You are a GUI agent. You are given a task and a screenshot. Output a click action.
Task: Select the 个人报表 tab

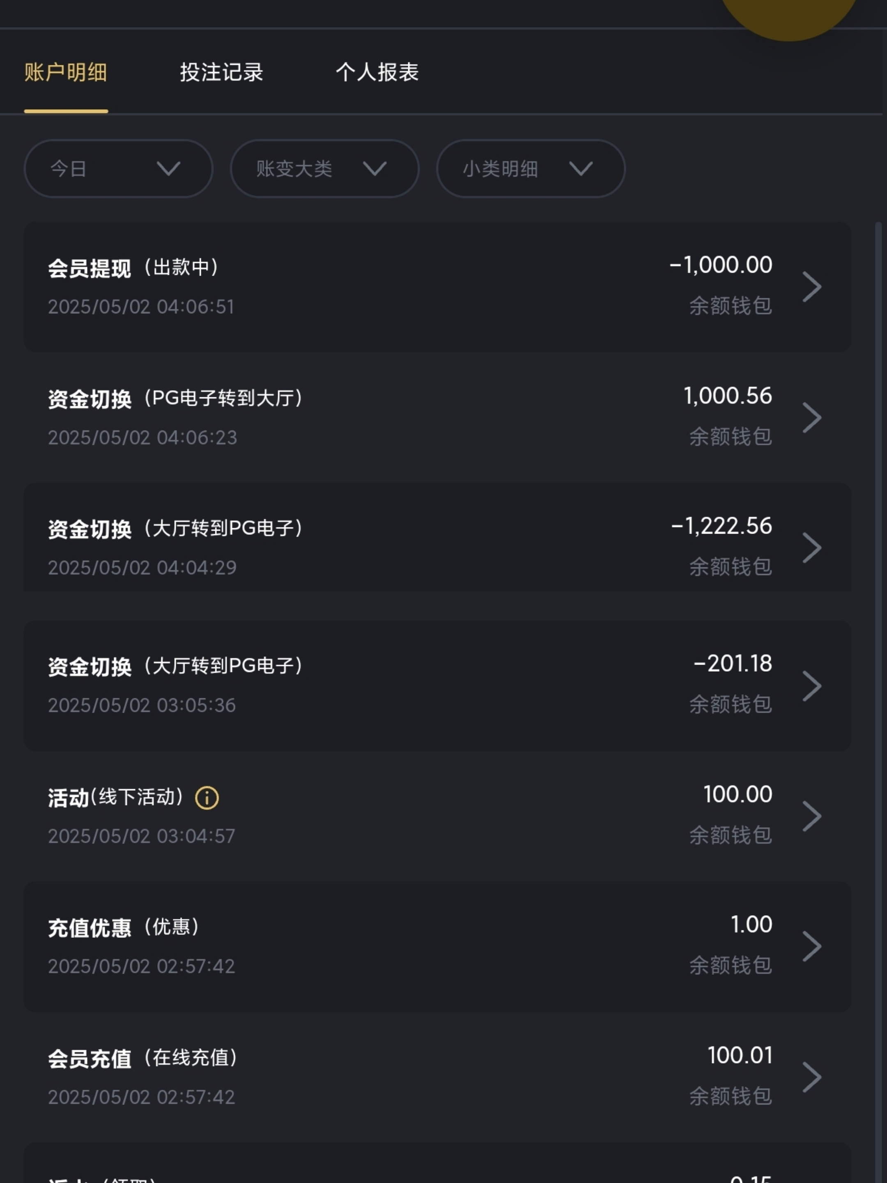(x=377, y=72)
